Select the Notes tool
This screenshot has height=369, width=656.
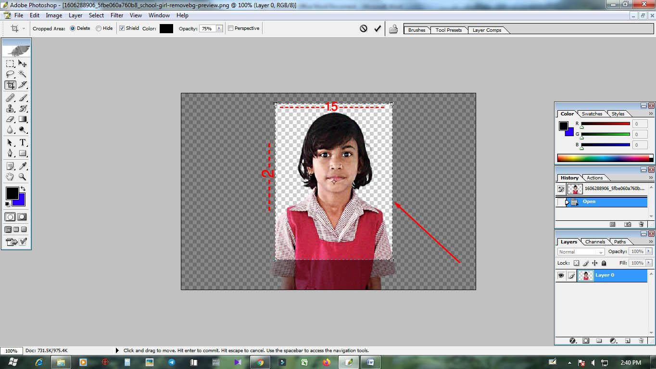coord(10,166)
